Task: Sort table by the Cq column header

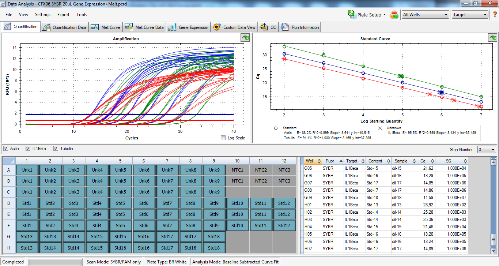Action: pos(423,161)
